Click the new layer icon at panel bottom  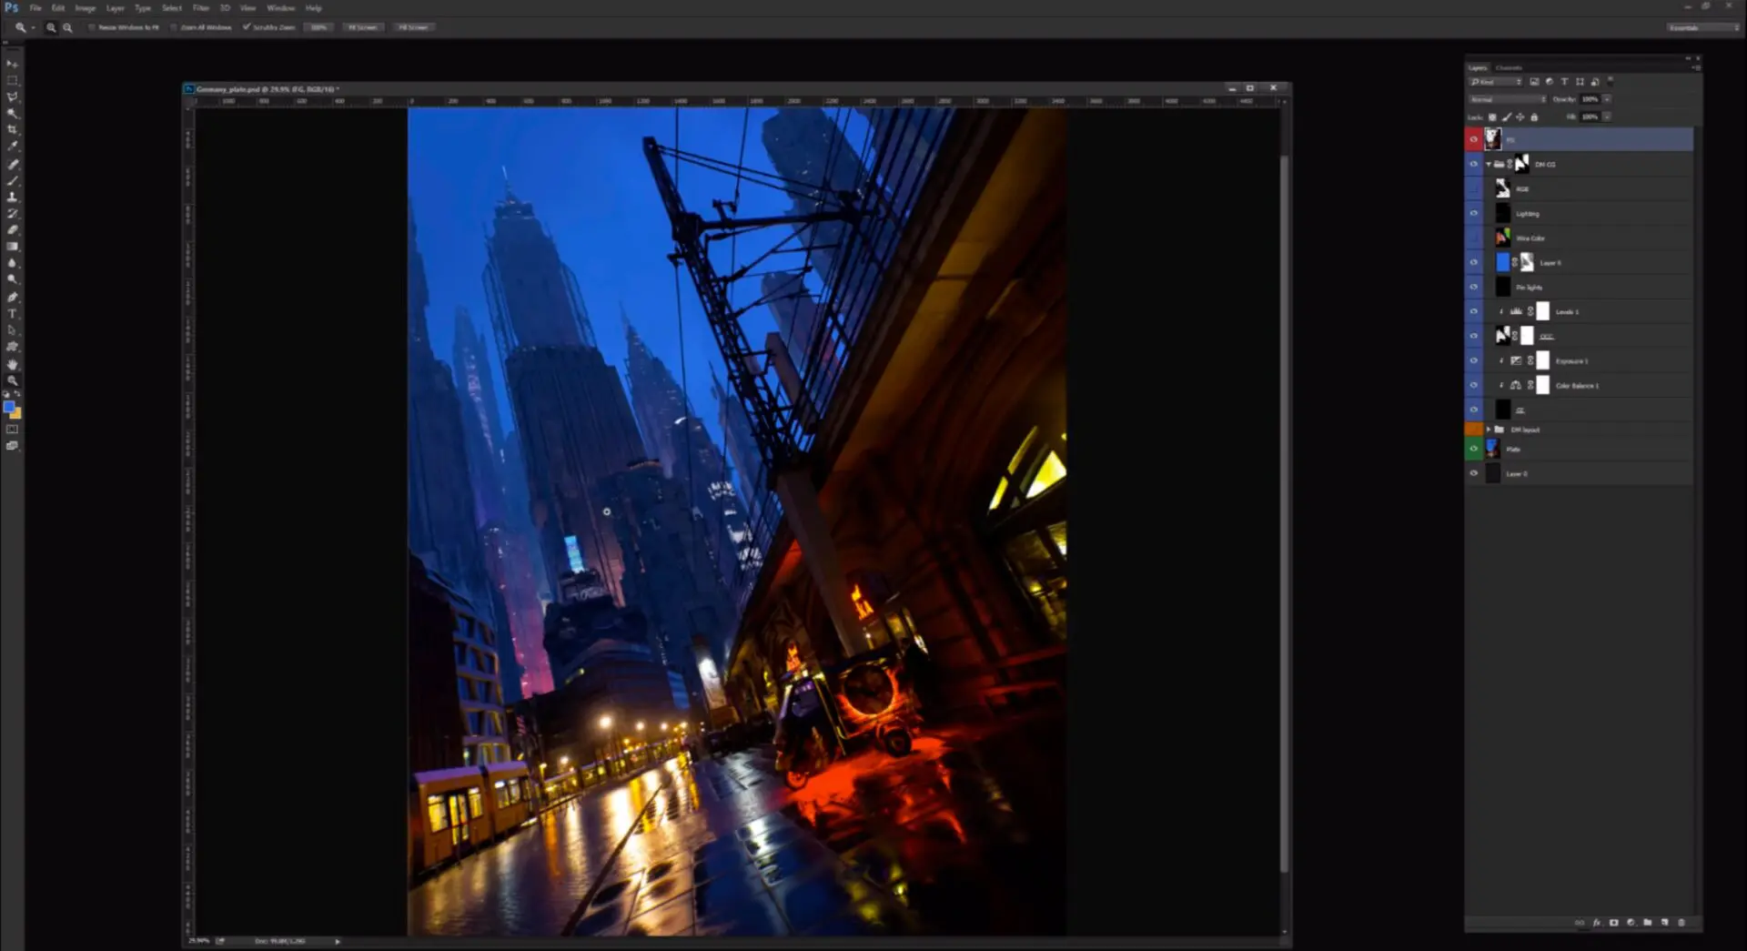1664,923
